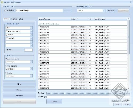Click the Fill list button

click(x=19, y=84)
